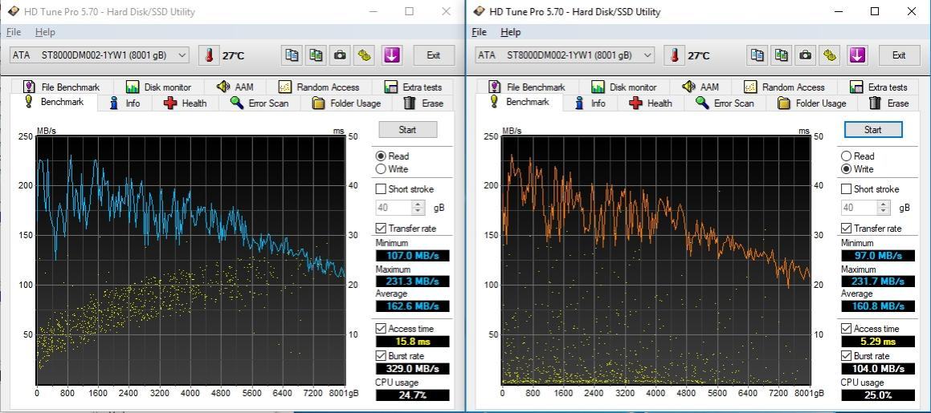Open Erase tab in right window
The image size is (931, 413).
(x=889, y=103)
